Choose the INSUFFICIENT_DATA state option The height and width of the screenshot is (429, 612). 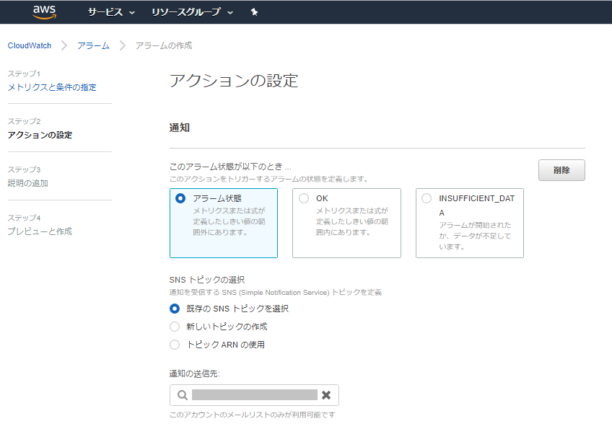click(427, 198)
